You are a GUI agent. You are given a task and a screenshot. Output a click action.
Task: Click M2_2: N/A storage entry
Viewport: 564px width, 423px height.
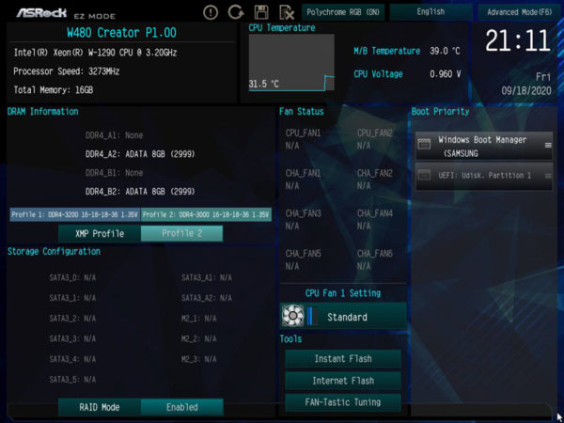(x=199, y=338)
